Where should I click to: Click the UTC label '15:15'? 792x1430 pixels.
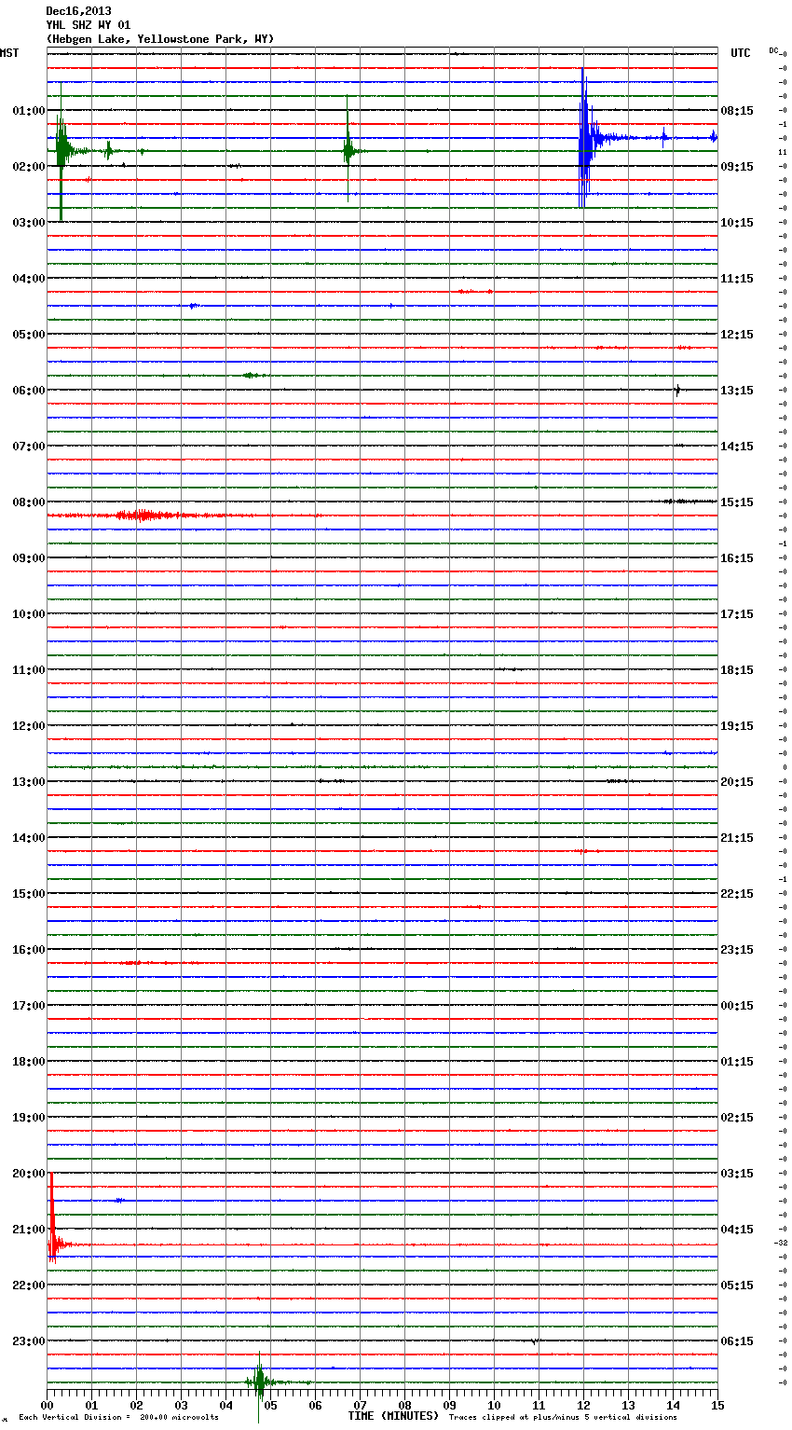coord(737,502)
